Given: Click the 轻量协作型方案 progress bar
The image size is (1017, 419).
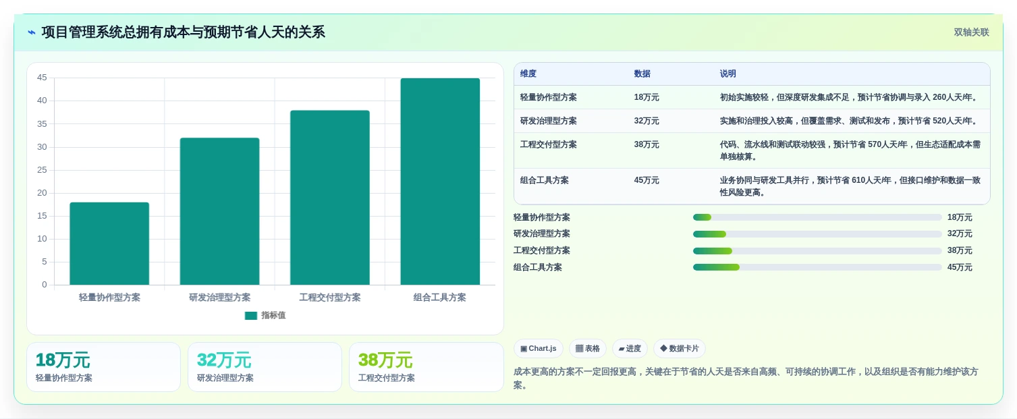Looking at the screenshot, I should pyautogui.click(x=817, y=217).
